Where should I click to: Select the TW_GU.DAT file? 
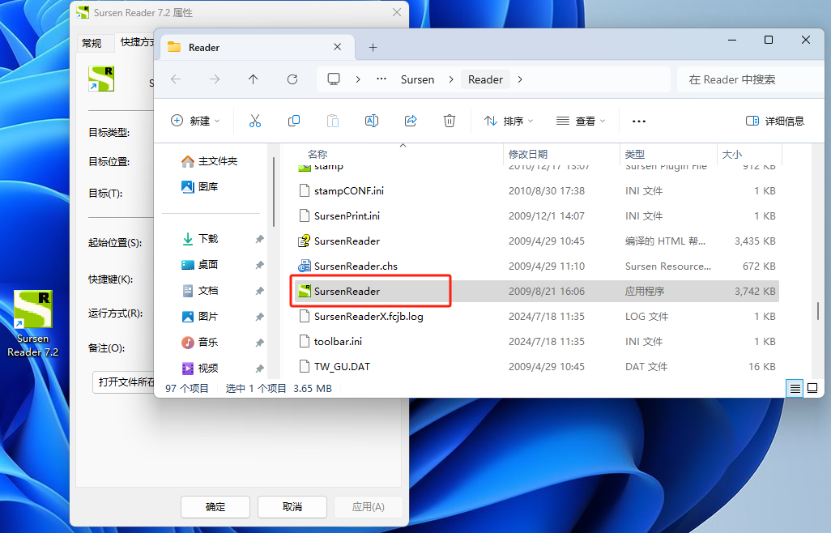coord(536,367)
